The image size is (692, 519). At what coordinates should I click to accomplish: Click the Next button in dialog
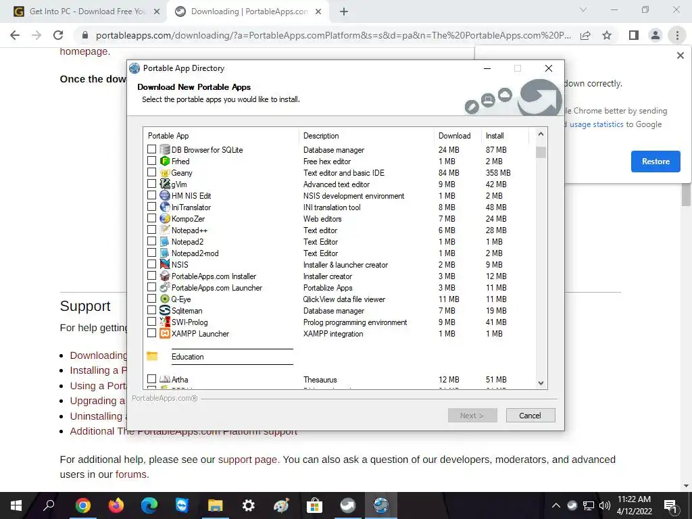[472, 416]
